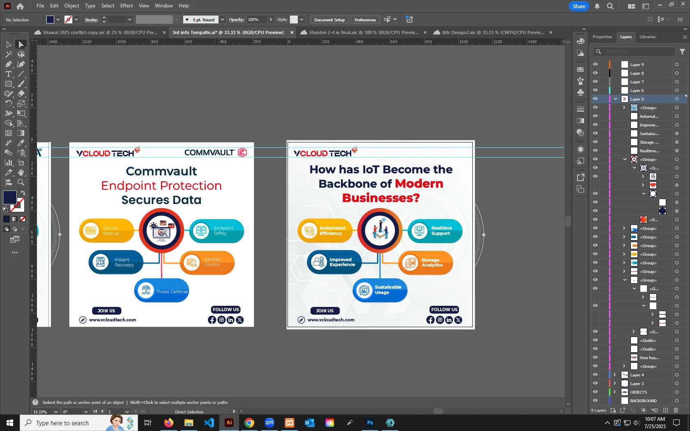Hide Layer 4 visibility eye

595,375
